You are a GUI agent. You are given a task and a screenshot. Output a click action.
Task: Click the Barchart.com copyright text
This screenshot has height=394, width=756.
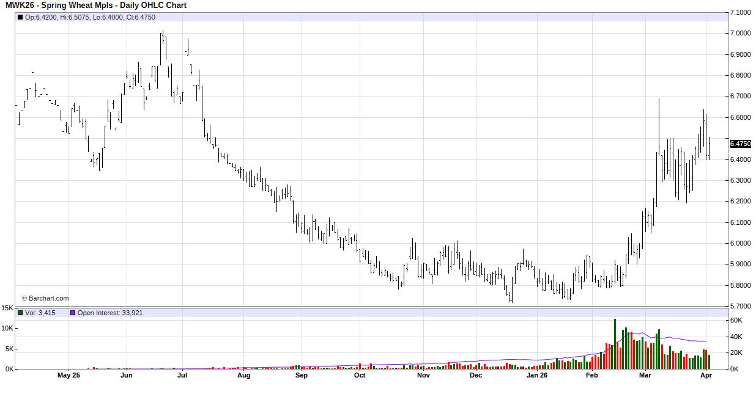click(x=45, y=298)
